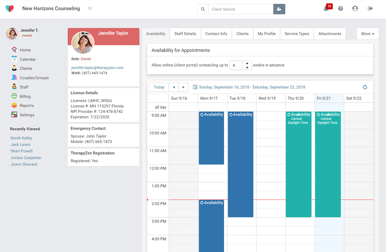This screenshot has height=252, width=386.
Task: Open the Settings sidebar item
Action: [x=27, y=115]
